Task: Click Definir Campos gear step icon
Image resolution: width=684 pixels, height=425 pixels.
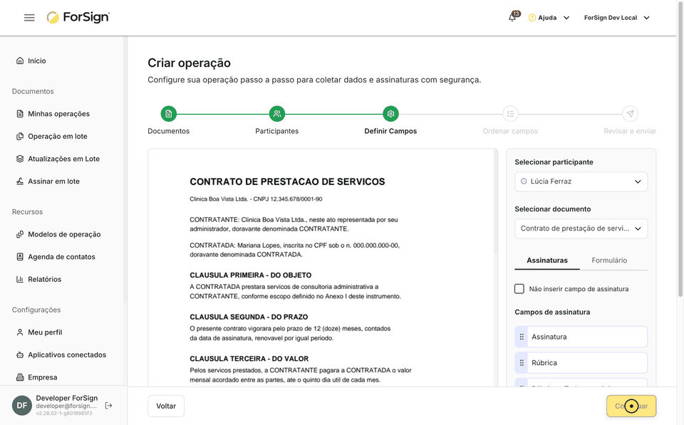Action: (390, 114)
